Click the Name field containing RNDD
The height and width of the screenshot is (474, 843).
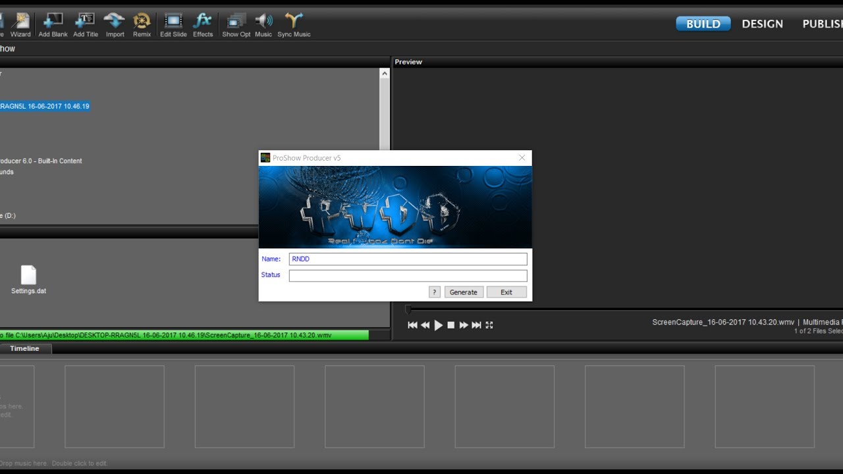(x=408, y=259)
